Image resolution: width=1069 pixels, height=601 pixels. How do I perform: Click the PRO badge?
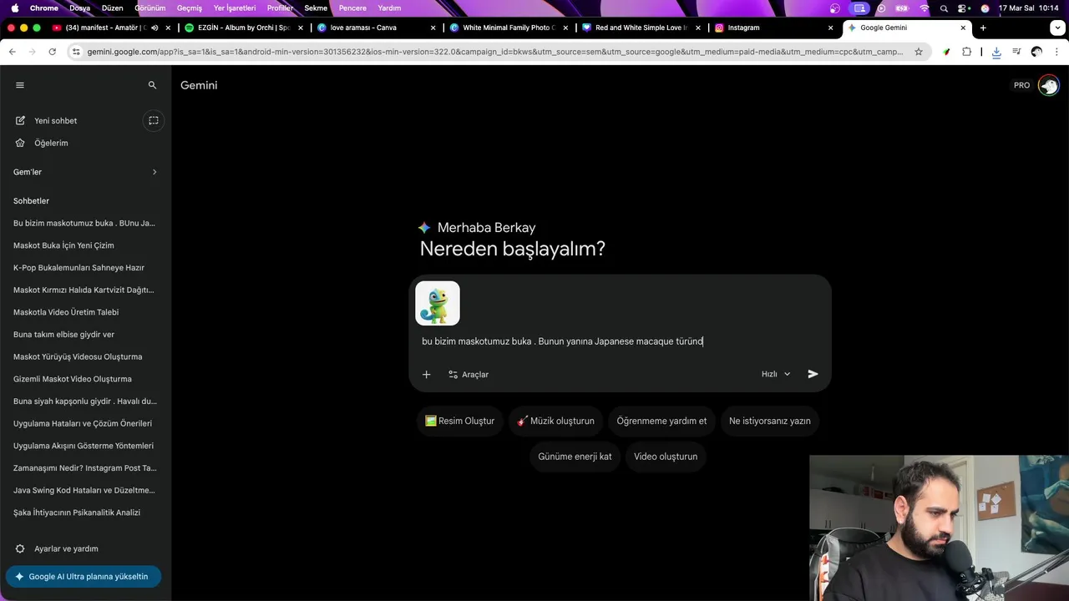pyautogui.click(x=1021, y=85)
